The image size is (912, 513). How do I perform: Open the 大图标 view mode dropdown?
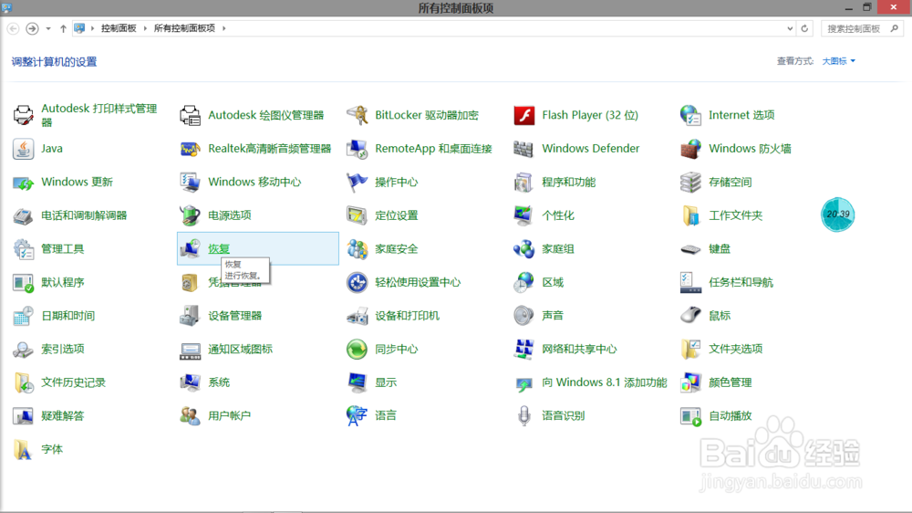click(839, 61)
